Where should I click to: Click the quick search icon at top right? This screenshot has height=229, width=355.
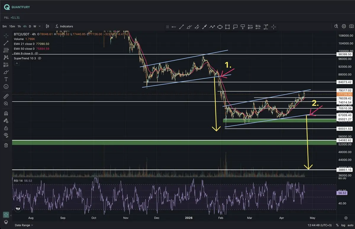pyautogui.click(x=336, y=26)
